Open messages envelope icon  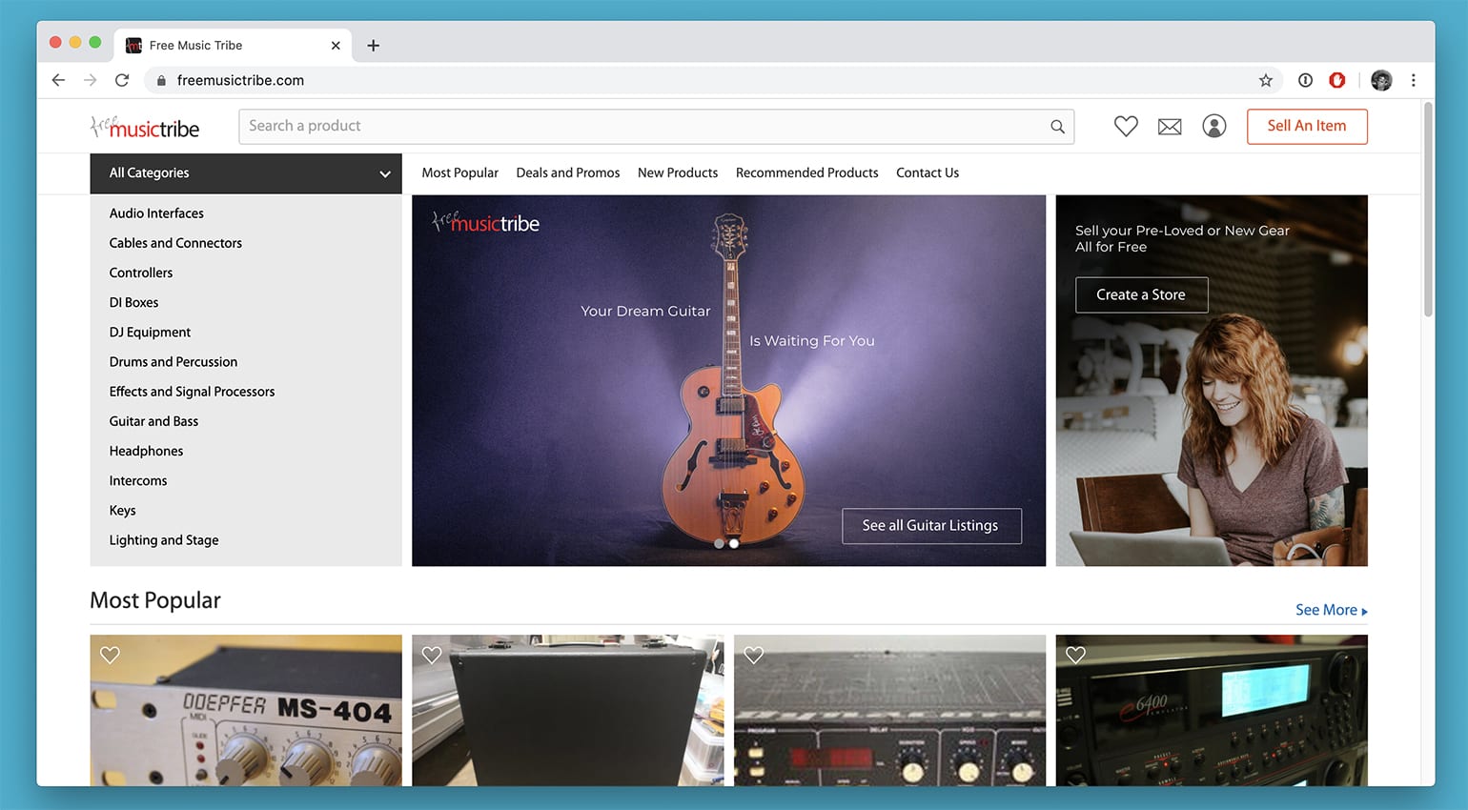coord(1170,127)
